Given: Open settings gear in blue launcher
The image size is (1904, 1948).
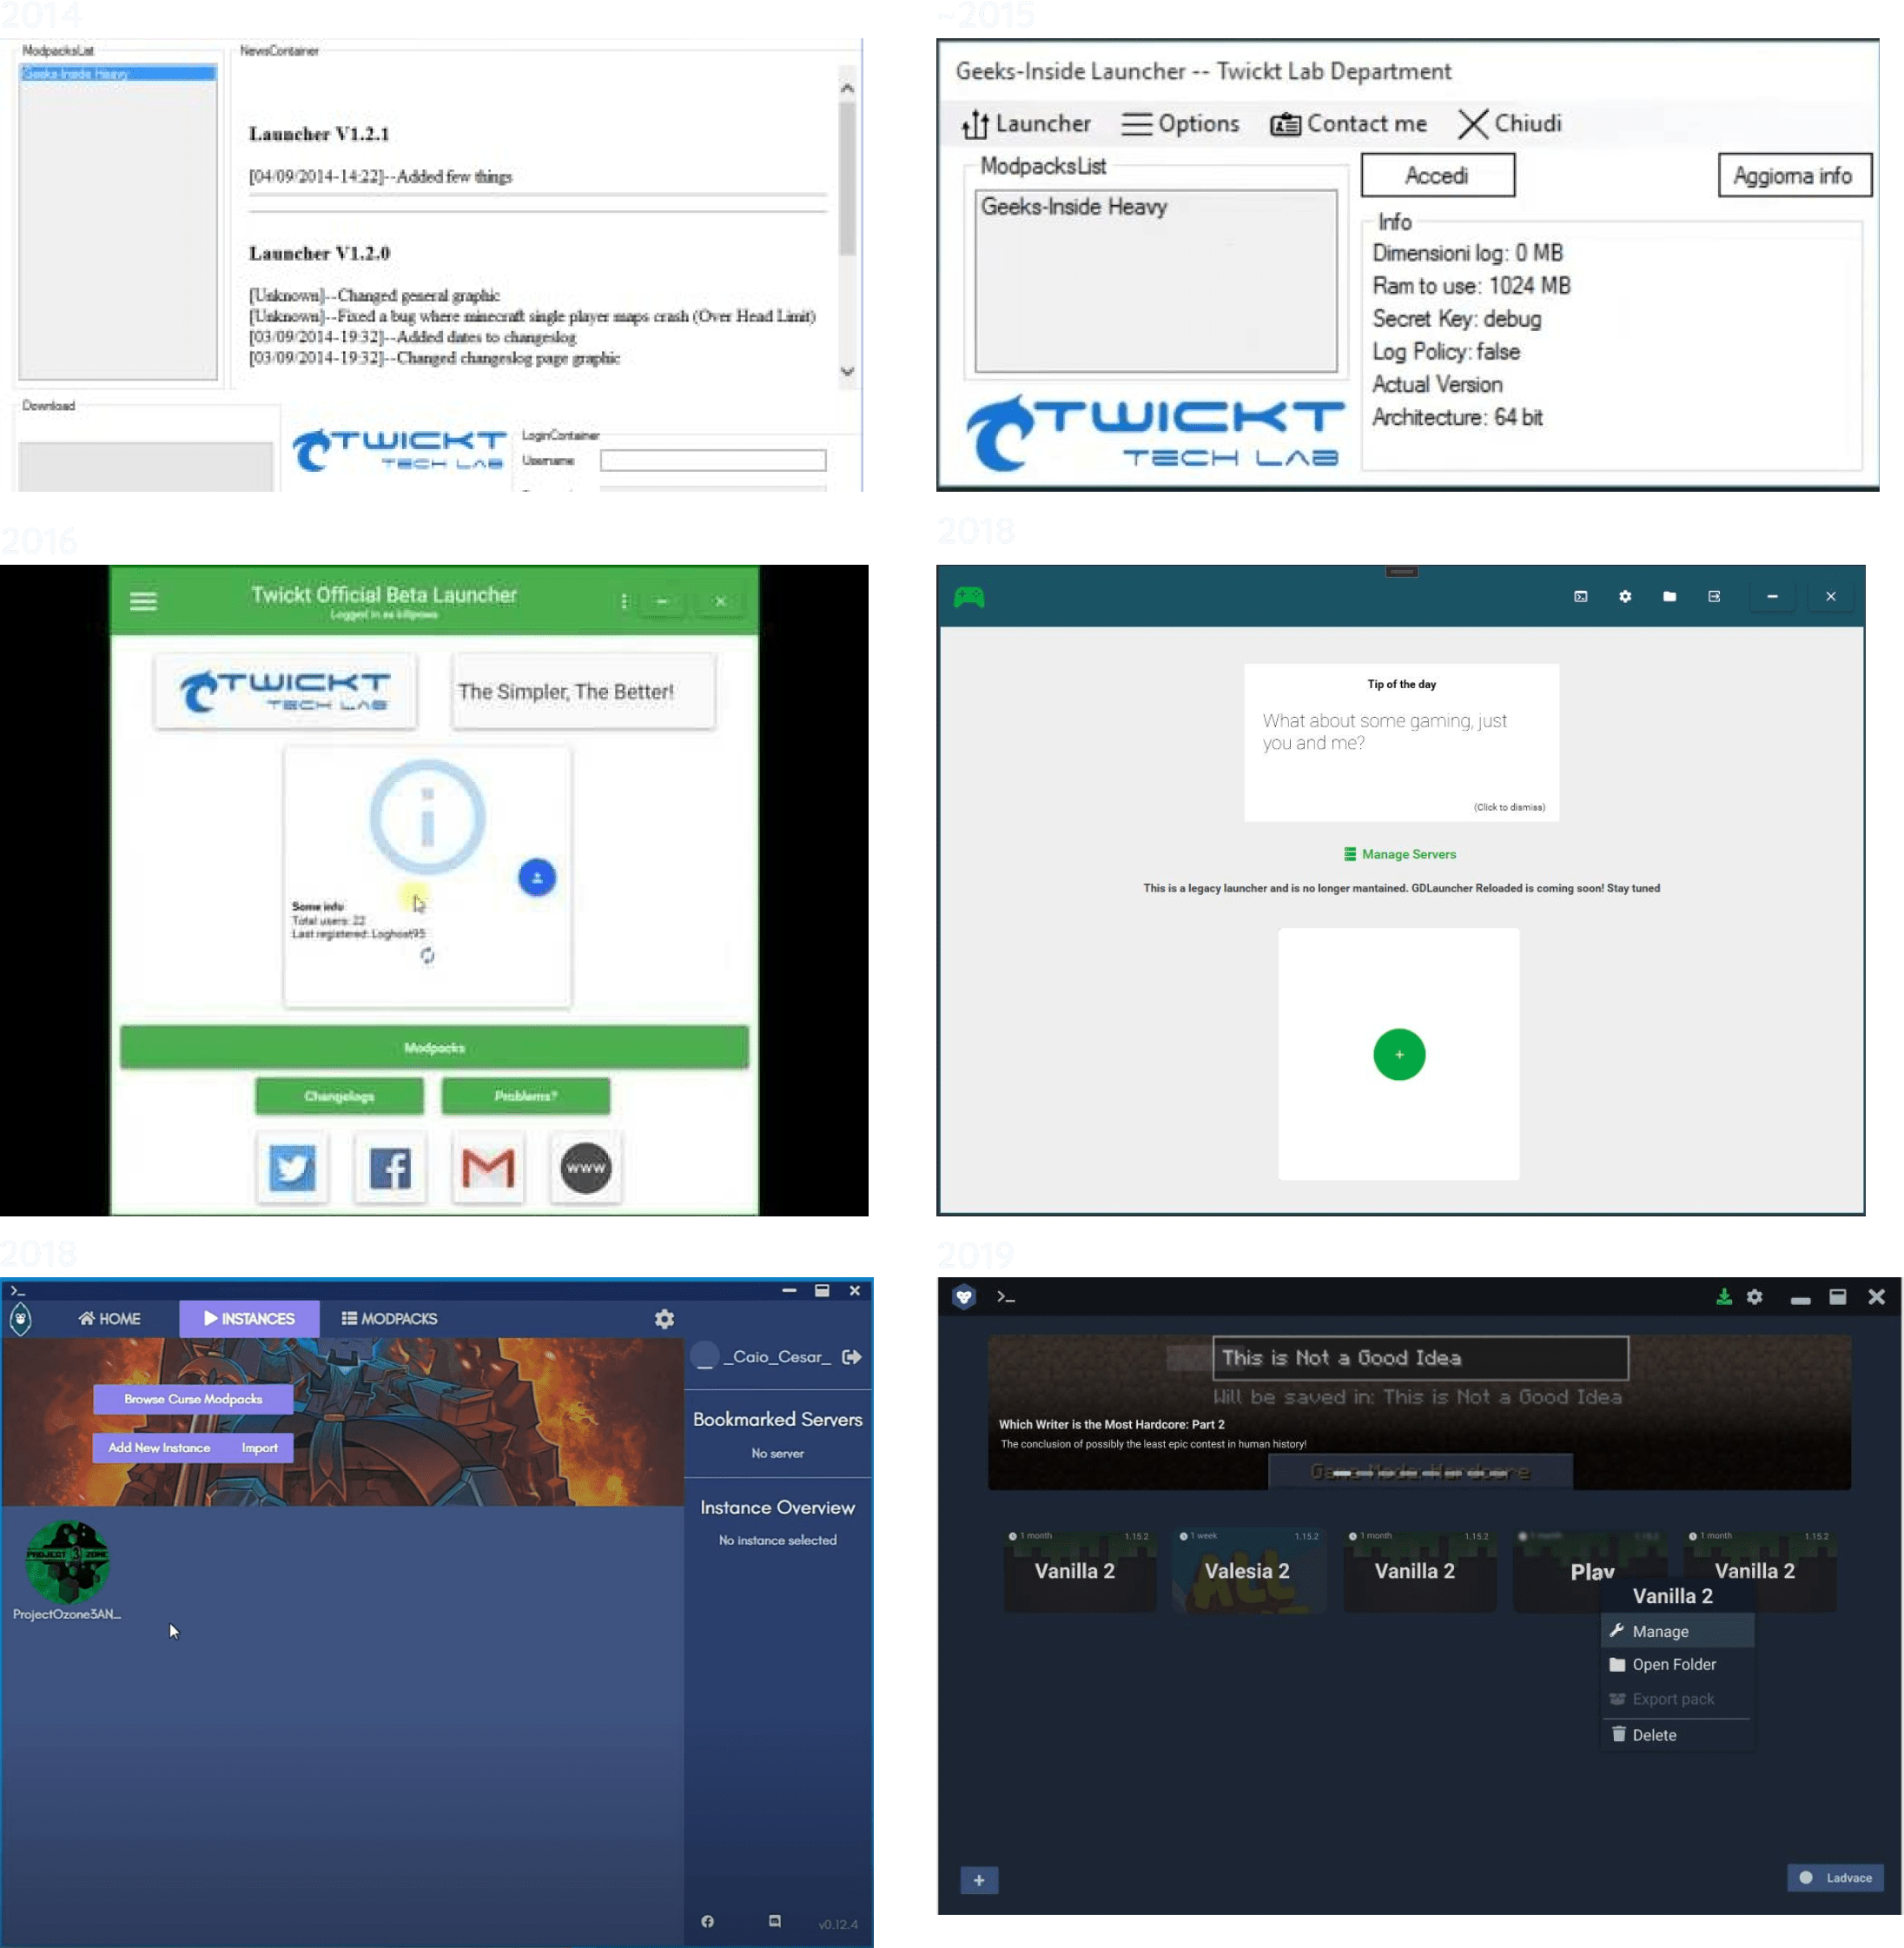Looking at the screenshot, I should click(x=664, y=1319).
